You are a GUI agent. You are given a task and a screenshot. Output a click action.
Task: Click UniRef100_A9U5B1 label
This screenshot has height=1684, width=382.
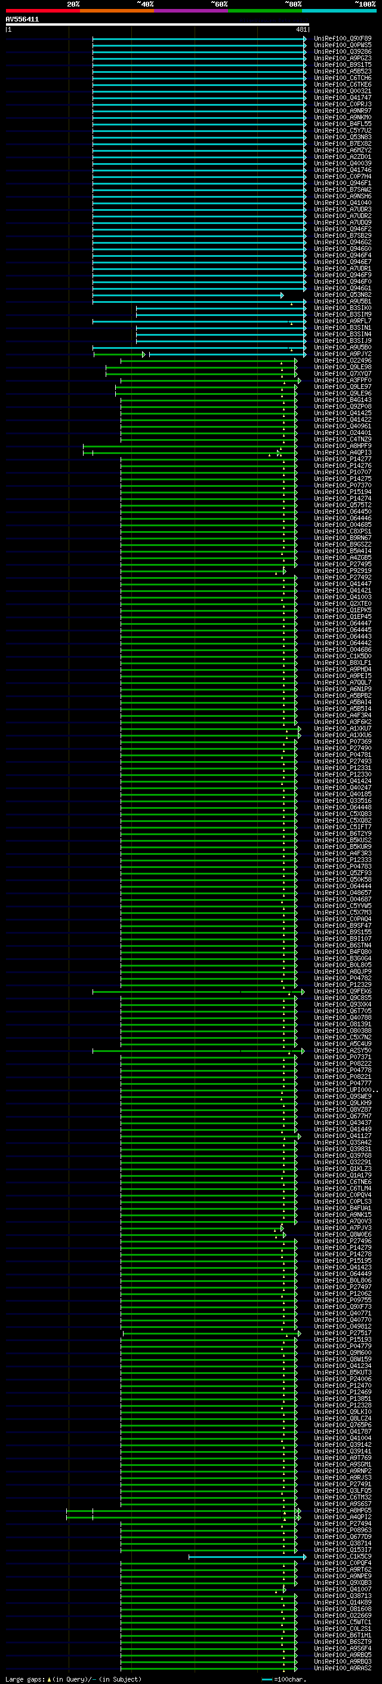(343, 301)
